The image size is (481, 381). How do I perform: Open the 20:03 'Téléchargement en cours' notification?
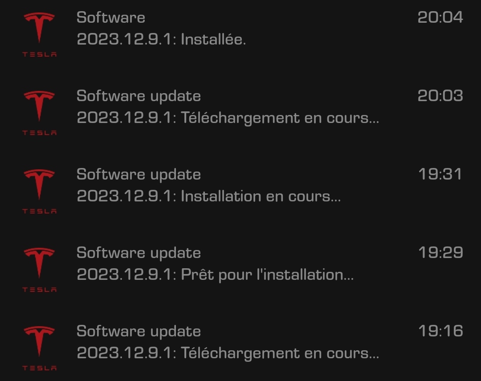(x=240, y=113)
